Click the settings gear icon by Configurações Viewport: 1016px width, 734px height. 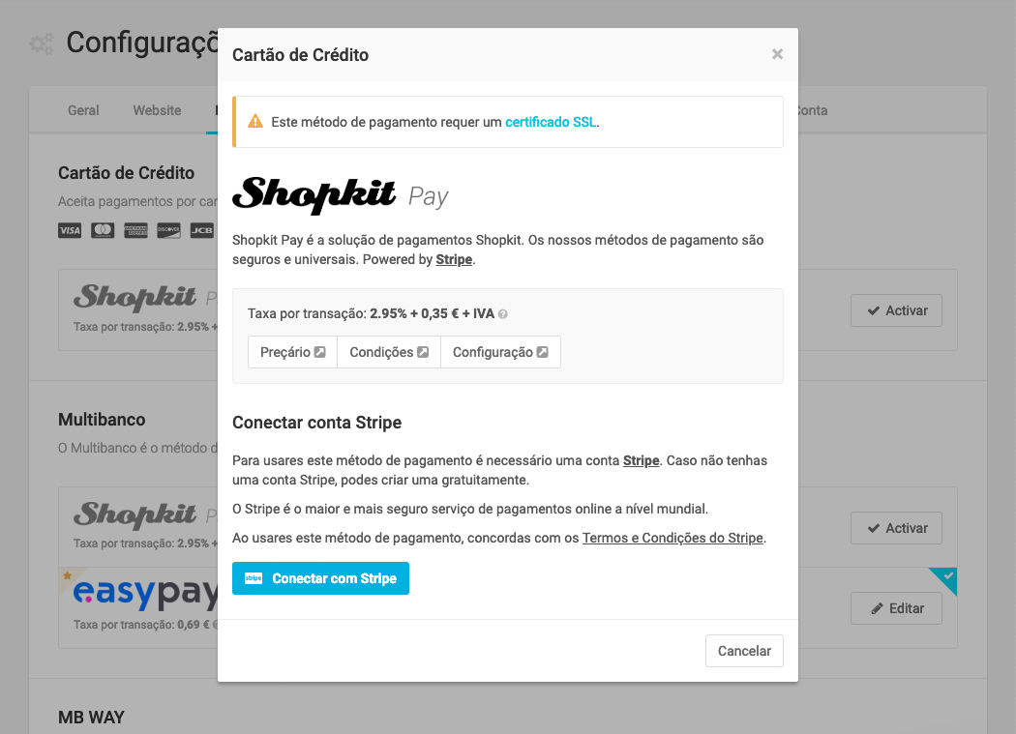42,44
